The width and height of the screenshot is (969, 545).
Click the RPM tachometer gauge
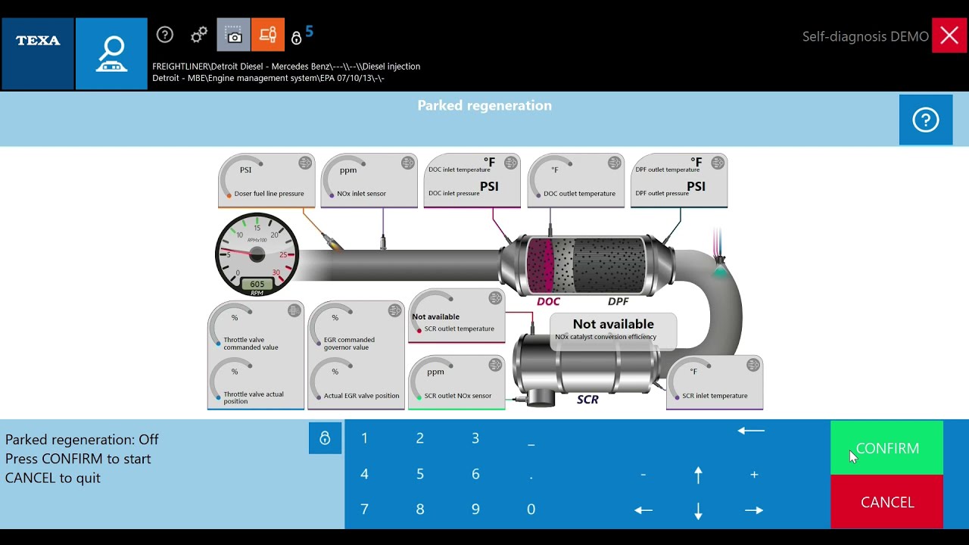pos(257,254)
